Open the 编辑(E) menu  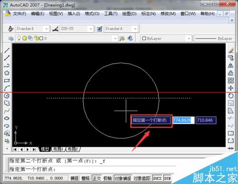click(38, 14)
